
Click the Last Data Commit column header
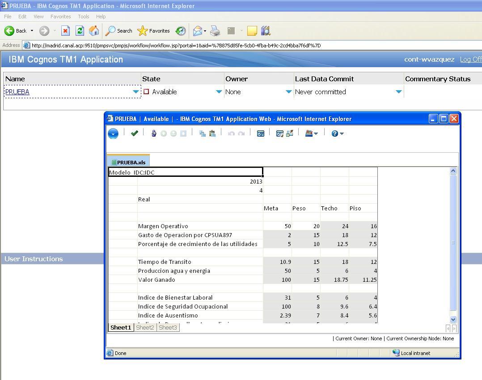click(349, 79)
